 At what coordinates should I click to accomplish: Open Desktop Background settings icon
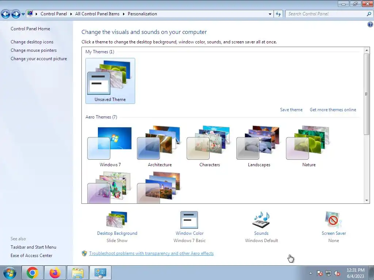117,219
